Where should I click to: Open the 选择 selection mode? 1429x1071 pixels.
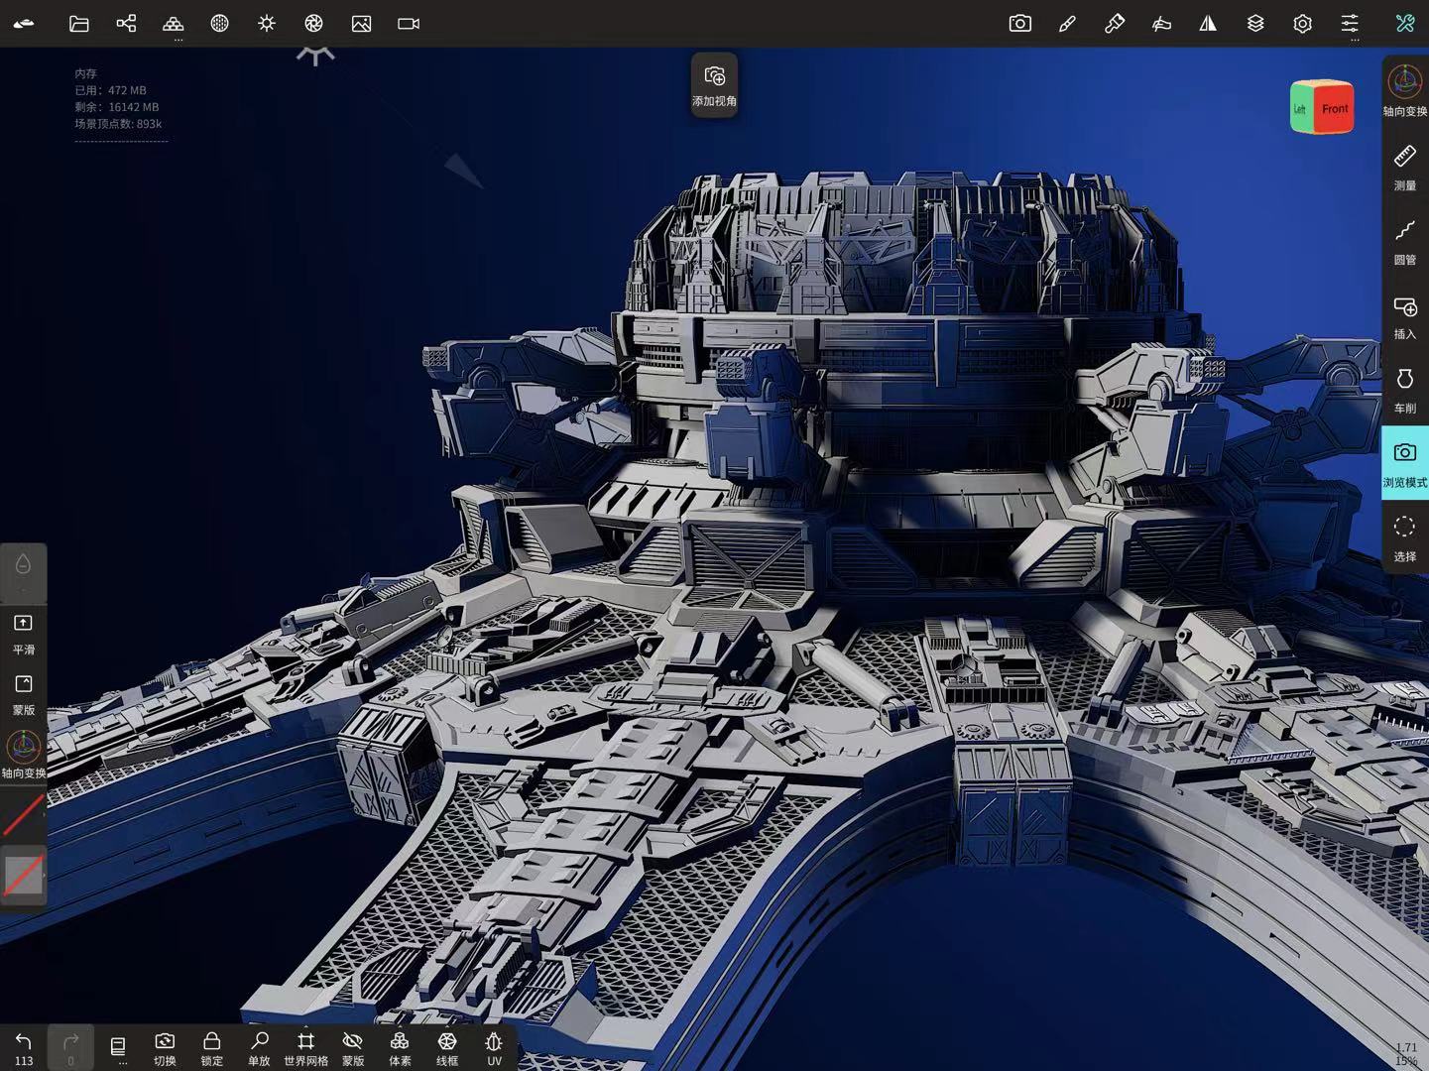click(1404, 536)
